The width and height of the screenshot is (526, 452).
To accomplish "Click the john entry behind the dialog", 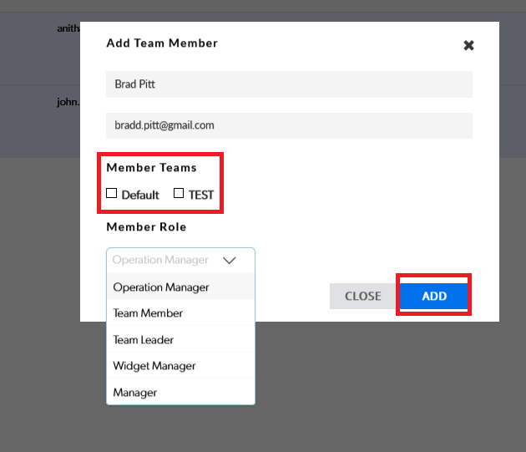I will click(68, 102).
